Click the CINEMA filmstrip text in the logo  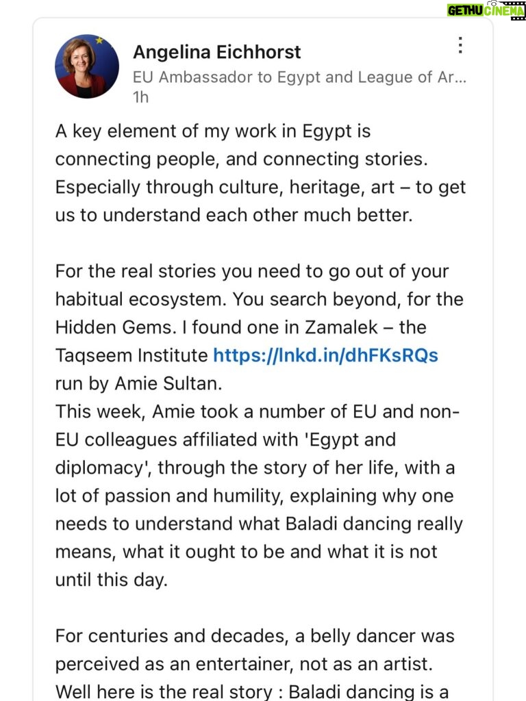[x=505, y=11]
